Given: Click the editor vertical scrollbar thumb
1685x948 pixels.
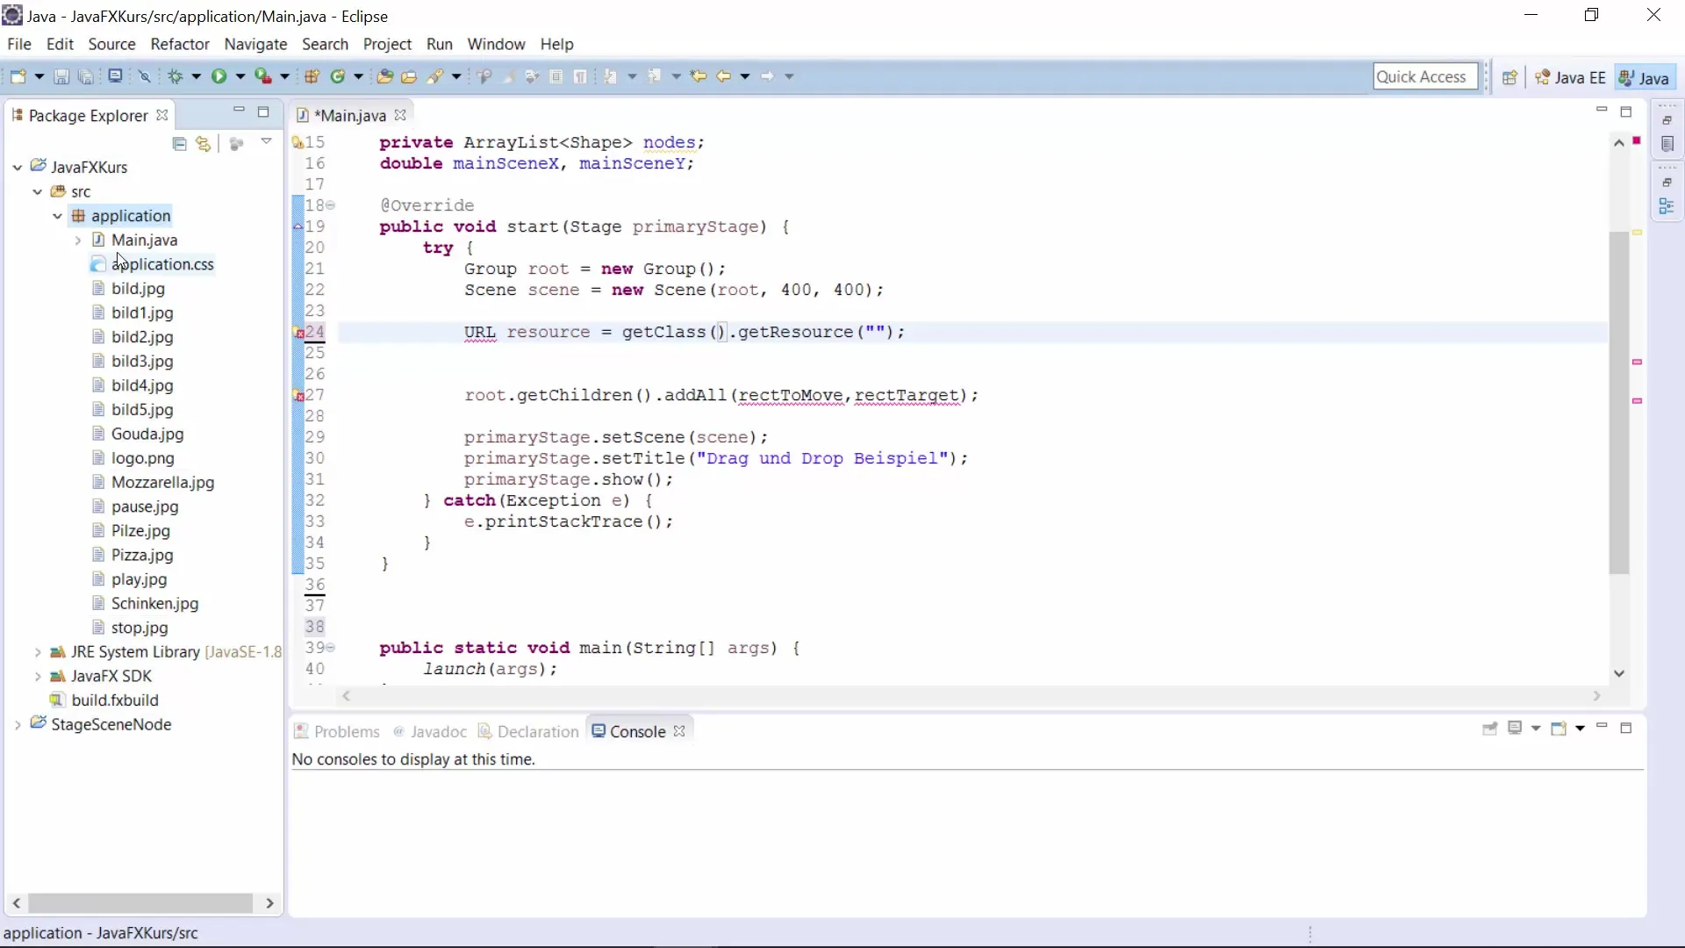Looking at the screenshot, I should [1619, 402].
